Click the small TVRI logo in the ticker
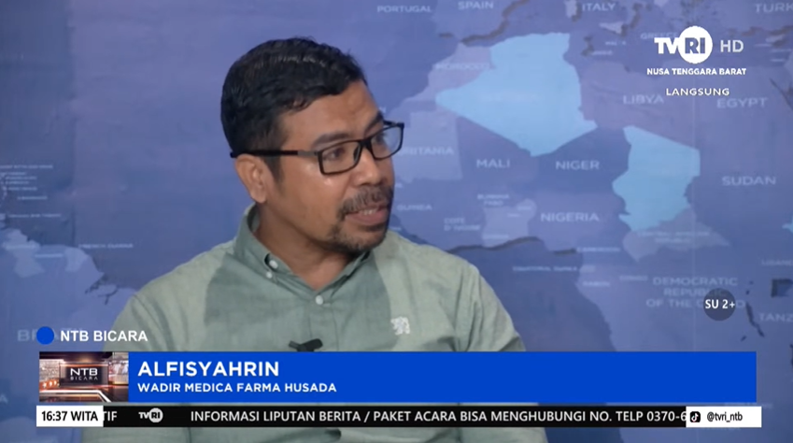 pyautogui.click(x=150, y=416)
